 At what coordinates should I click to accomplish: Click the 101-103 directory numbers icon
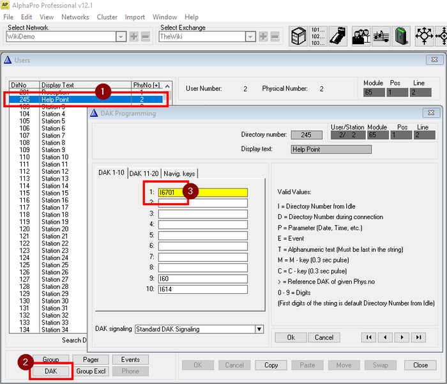coord(319,35)
